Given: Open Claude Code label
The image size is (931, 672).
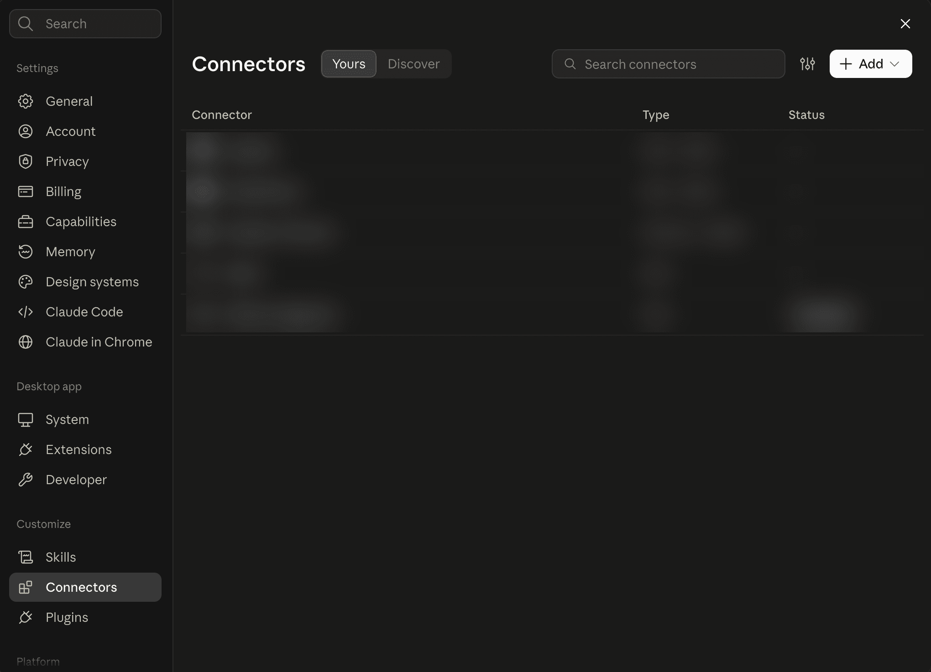Looking at the screenshot, I should [x=84, y=312].
